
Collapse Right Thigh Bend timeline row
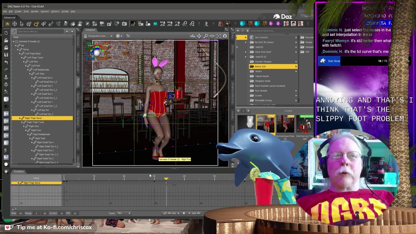coord(18,183)
